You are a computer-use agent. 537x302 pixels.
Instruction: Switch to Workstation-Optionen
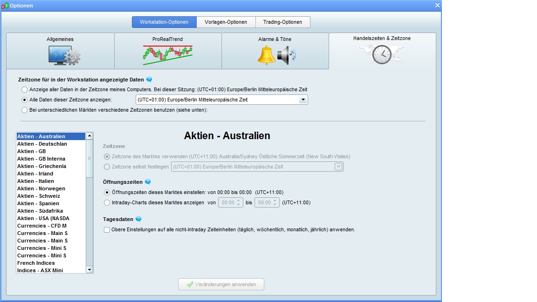click(164, 22)
